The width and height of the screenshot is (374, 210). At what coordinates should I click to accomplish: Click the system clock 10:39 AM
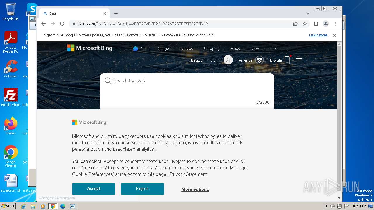(x=359, y=206)
